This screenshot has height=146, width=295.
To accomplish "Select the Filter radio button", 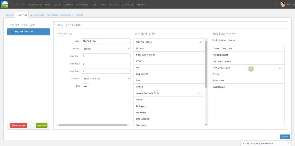I will coord(219,40).
